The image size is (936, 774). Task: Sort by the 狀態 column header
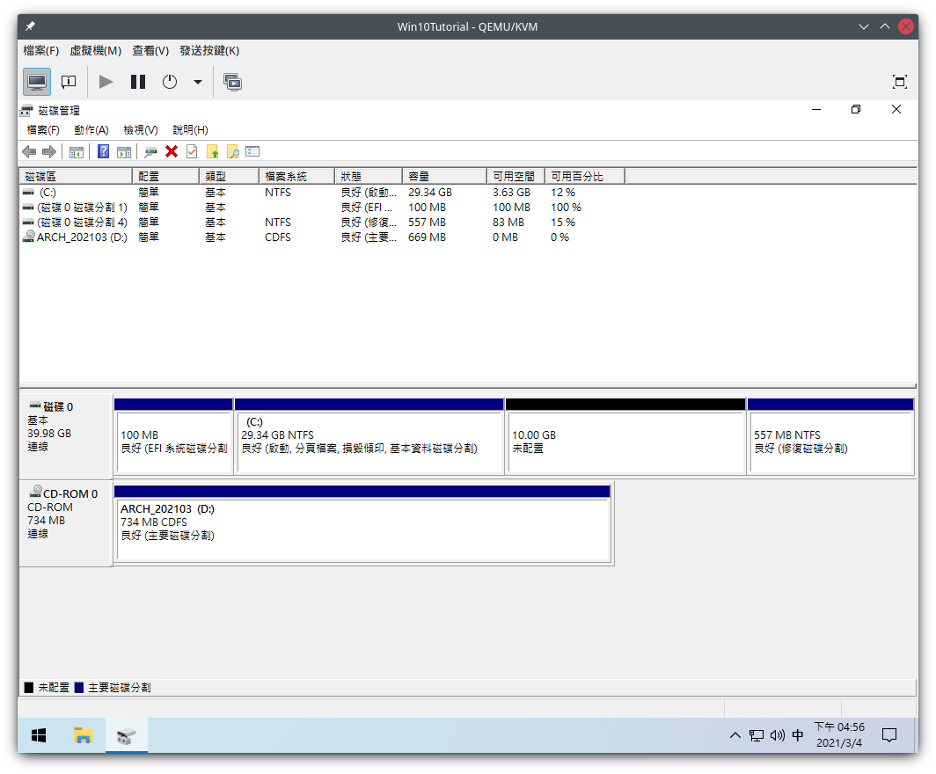(x=369, y=176)
